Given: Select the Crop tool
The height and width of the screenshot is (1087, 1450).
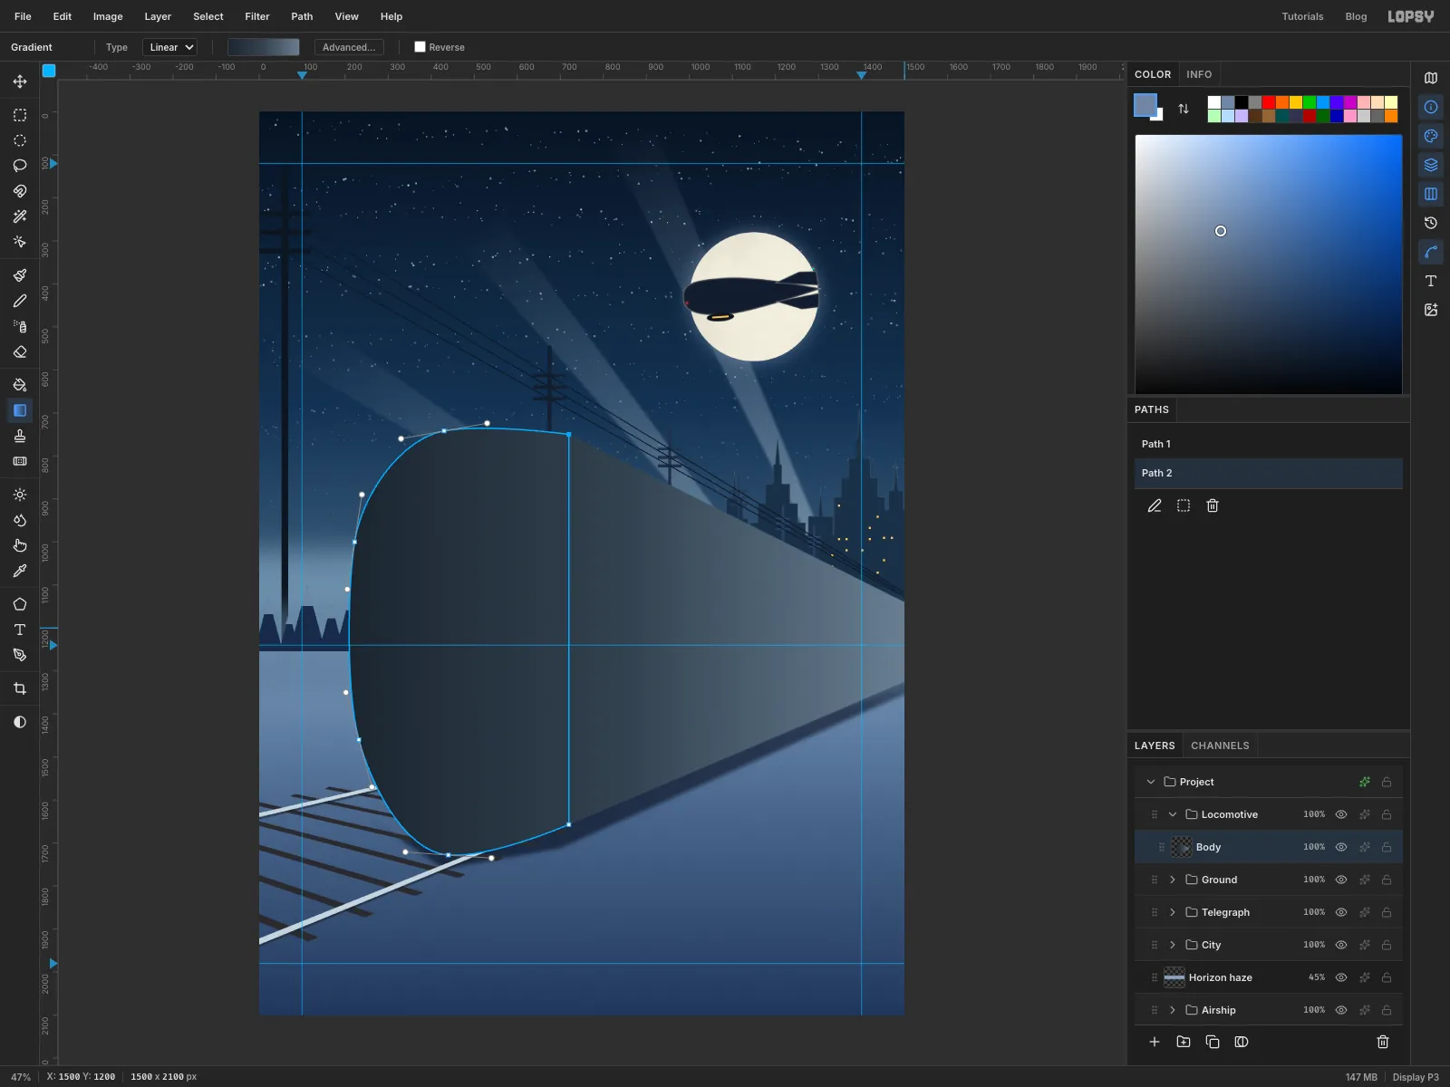Looking at the screenshot, I should click(x=20, y=688).
